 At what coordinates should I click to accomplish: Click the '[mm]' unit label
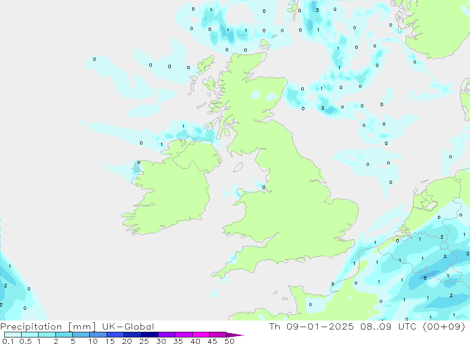tap(82, 327)
